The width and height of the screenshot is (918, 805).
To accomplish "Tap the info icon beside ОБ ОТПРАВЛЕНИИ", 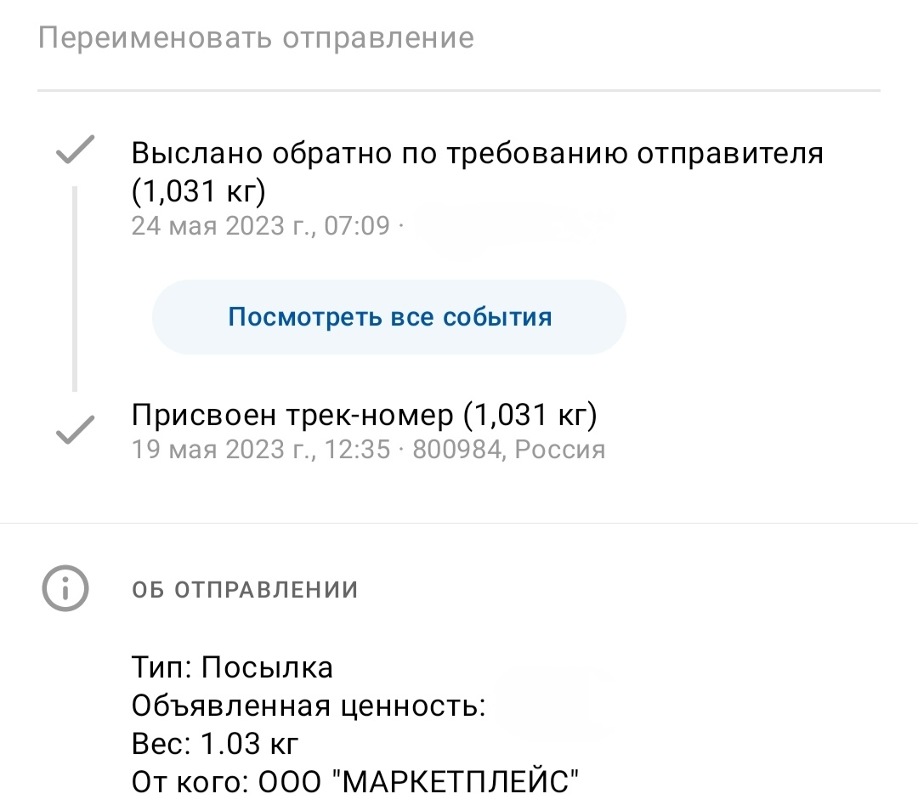I will pos(65,588).
